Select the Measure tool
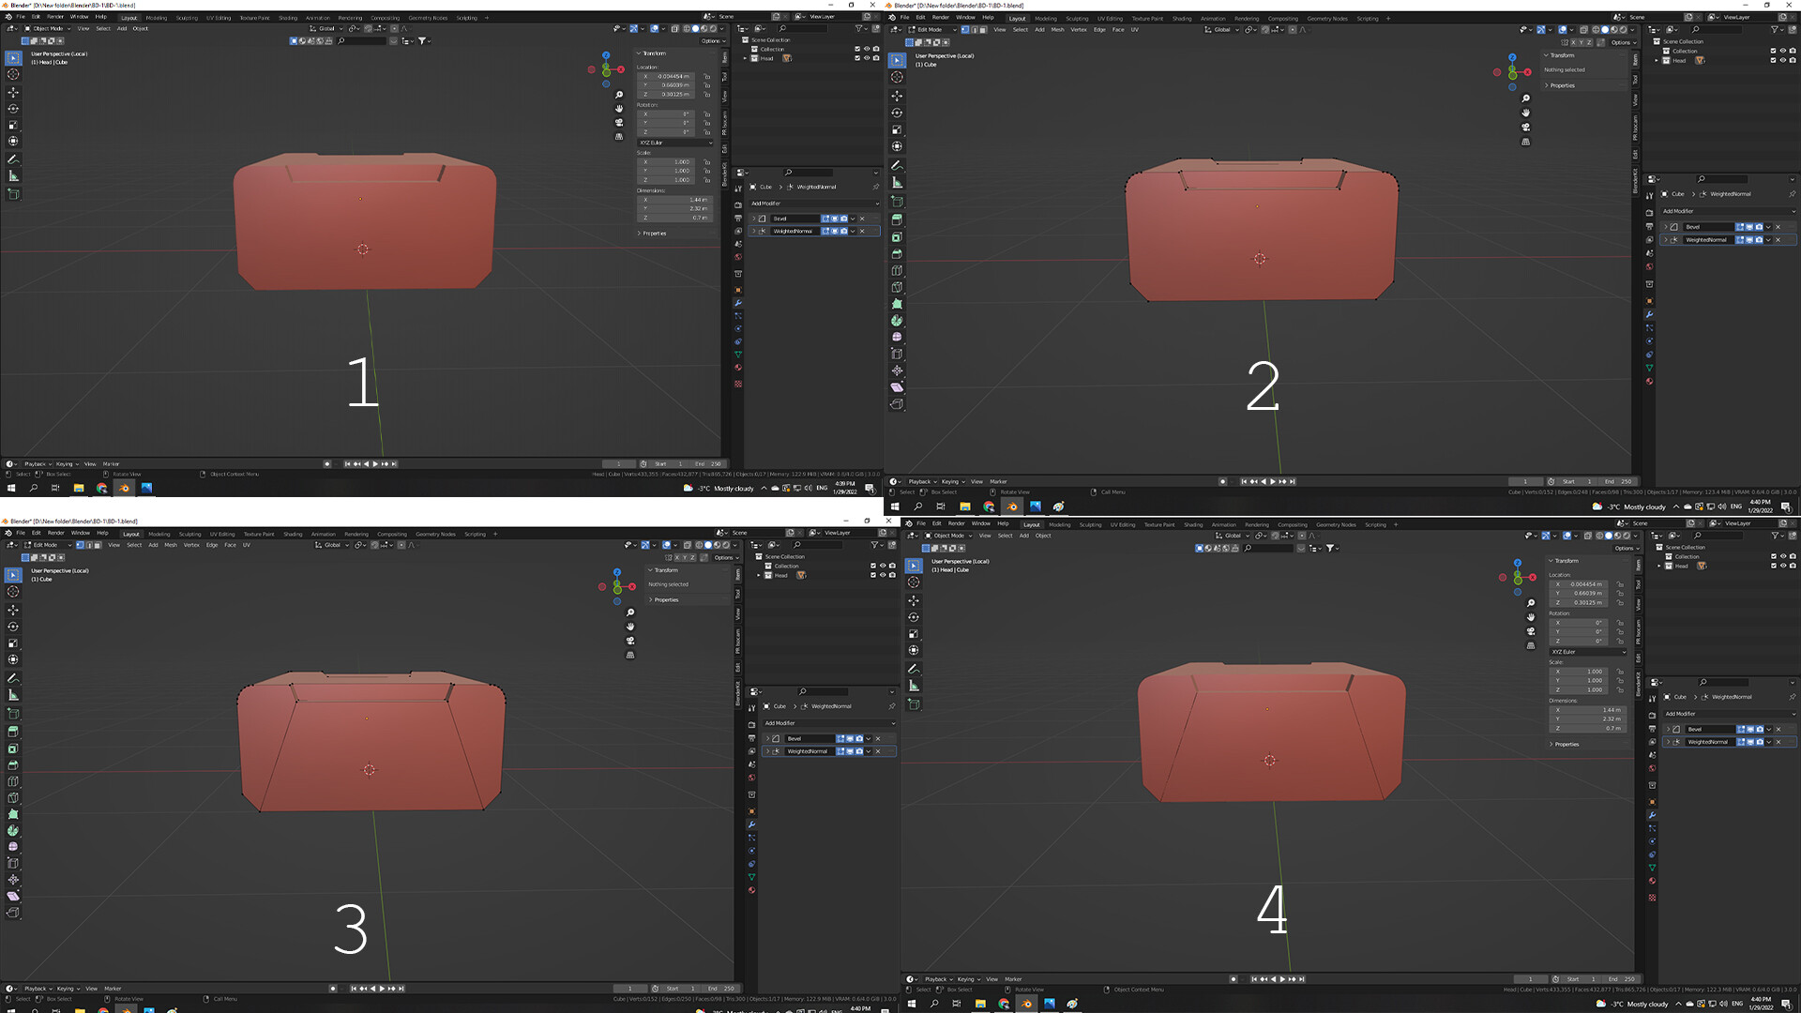The width and height of the screenshot is (1801, 1013). click(x=13, y=175)
